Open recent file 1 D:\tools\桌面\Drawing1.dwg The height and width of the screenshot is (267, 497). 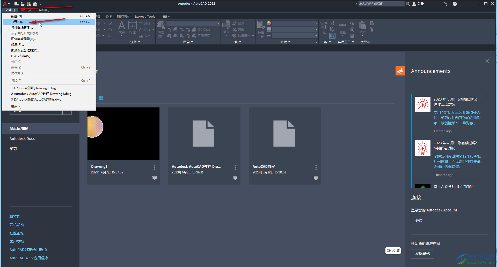tap(49, 88)
